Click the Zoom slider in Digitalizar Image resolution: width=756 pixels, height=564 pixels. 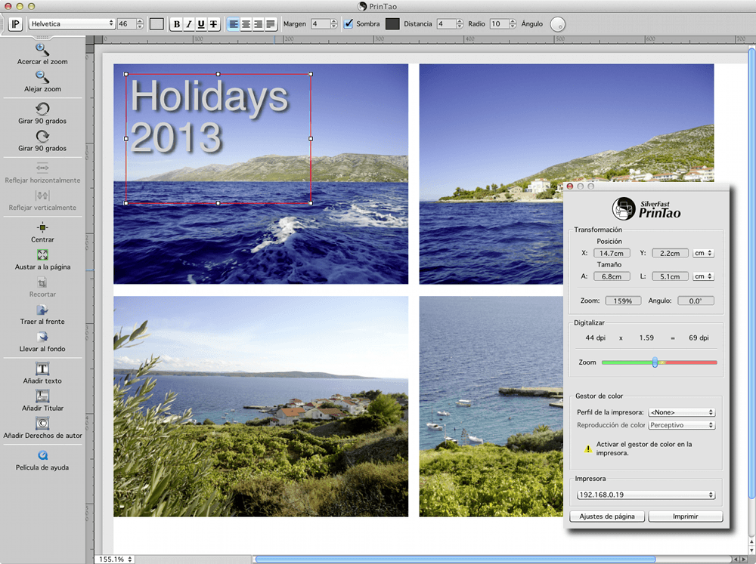655,362
